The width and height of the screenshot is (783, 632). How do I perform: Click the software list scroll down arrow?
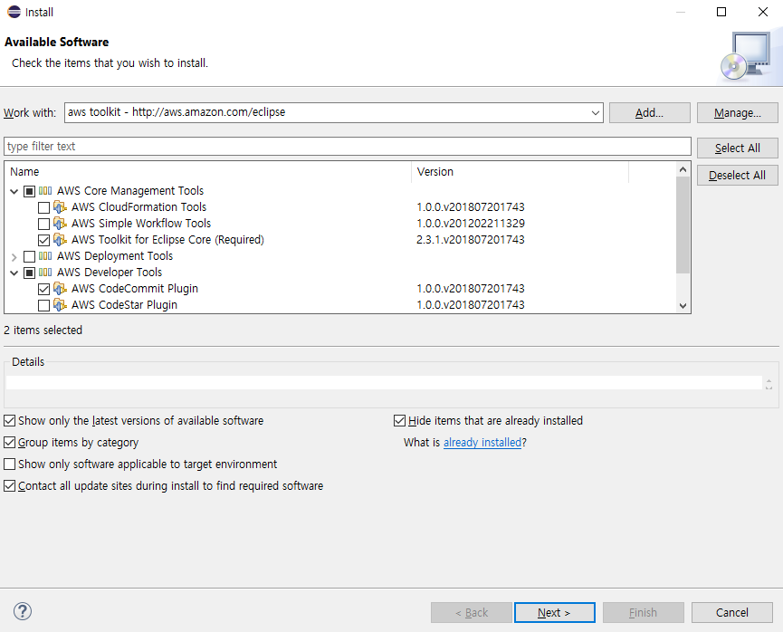tap(683, 306)
